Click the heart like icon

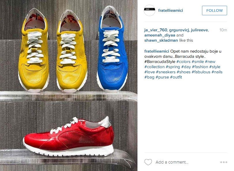pyautogui.click(x=148, y=162)
